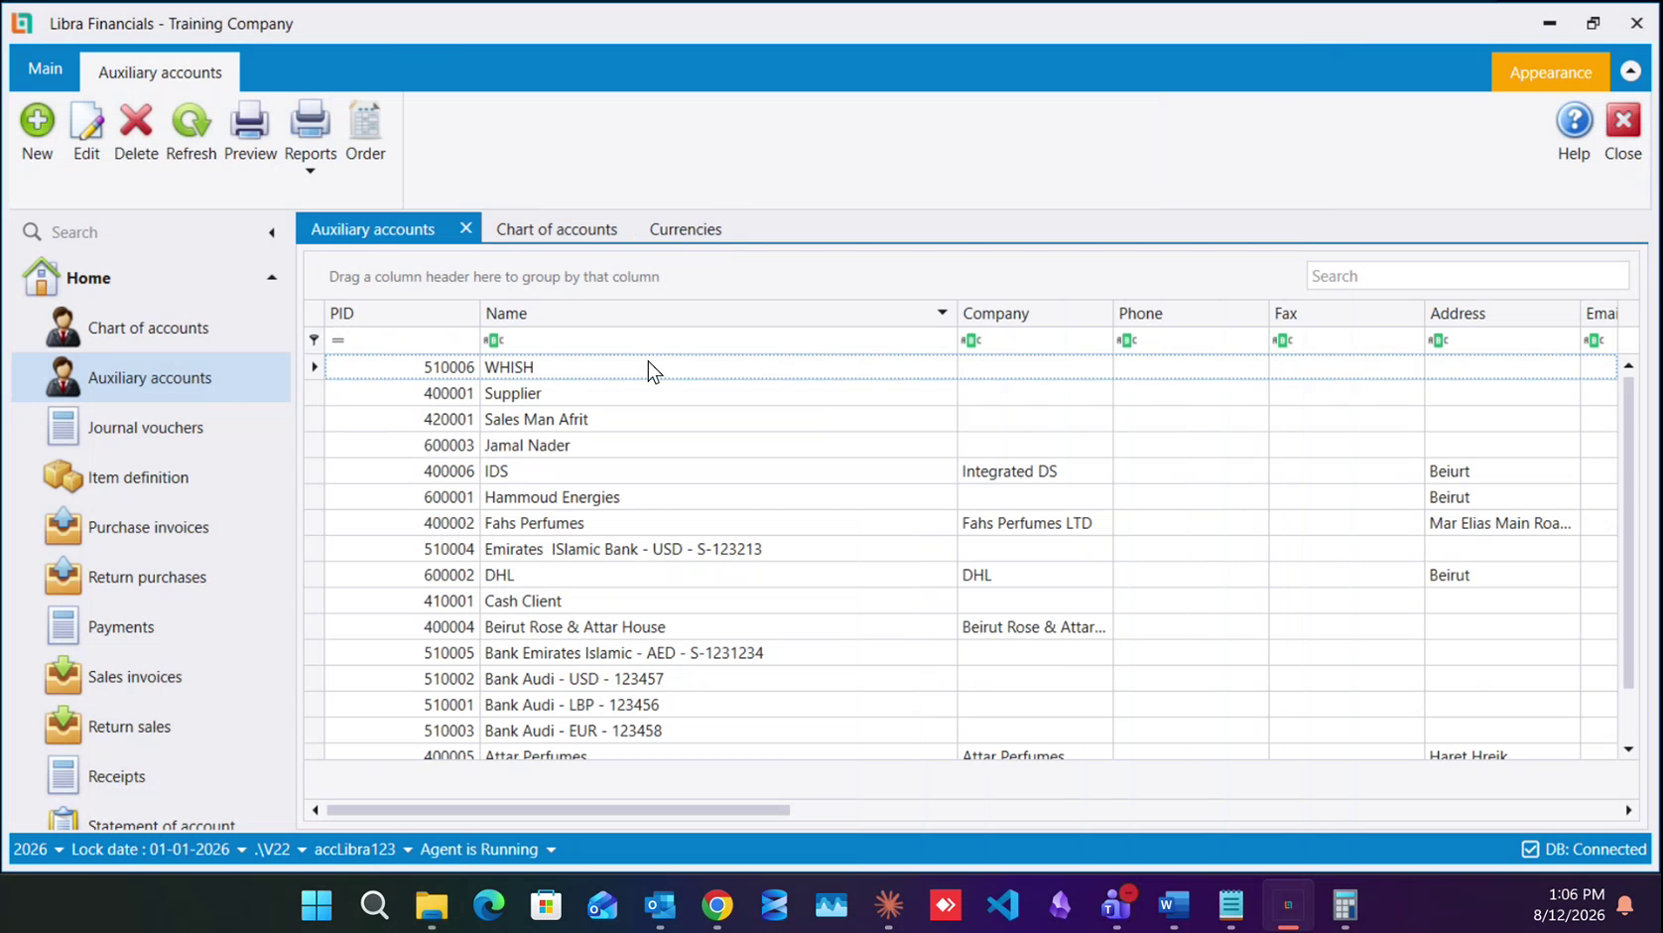Open the Lock date dropdown

(241, 851)
